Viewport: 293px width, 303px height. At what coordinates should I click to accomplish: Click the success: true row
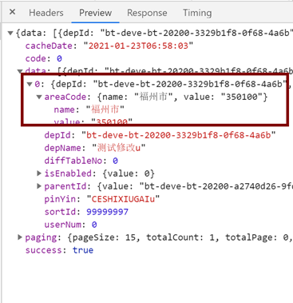(x=59, y=250)
